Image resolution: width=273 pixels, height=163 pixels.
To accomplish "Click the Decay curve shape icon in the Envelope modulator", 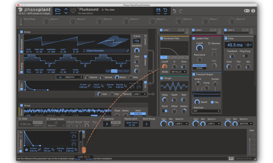I will point(53,149).
